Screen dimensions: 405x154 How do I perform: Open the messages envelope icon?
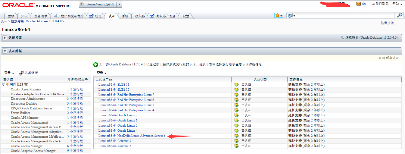coord(358,4)
